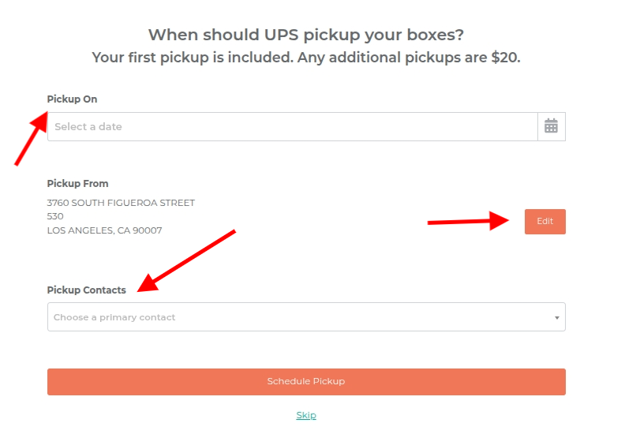The width and height of the screenshot is (625, 434).
Task: Submit with the Schedule Pickup button
Action: 306,382
